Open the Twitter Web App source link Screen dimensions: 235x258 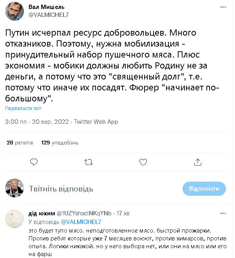pos(96,122)
